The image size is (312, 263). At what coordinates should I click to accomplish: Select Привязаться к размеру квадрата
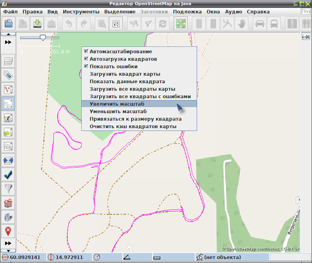click(x=139, y=119)
